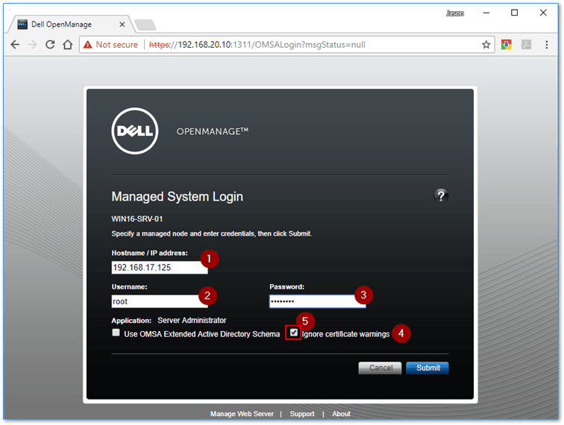Click the Hostname / IP address field
Viewport: 564px width, 425px height.
[x=160, y=268]
